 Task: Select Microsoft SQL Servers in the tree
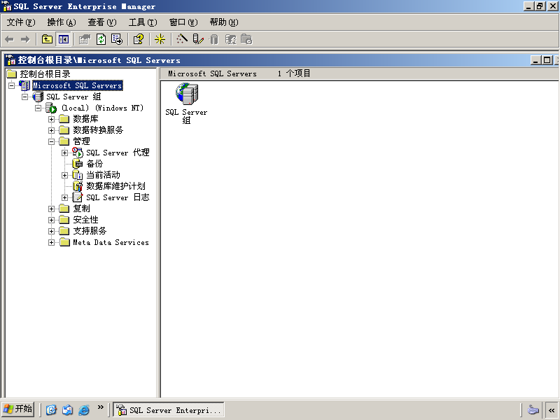[x=78, y=85]
